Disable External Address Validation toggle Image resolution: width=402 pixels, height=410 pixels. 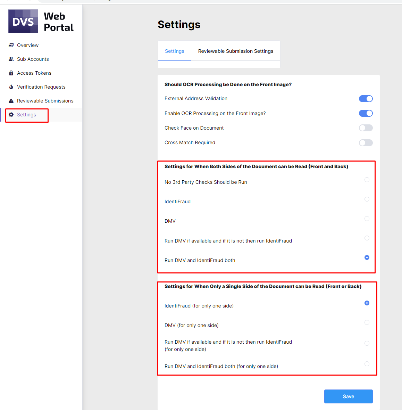[x=366, y=99]
